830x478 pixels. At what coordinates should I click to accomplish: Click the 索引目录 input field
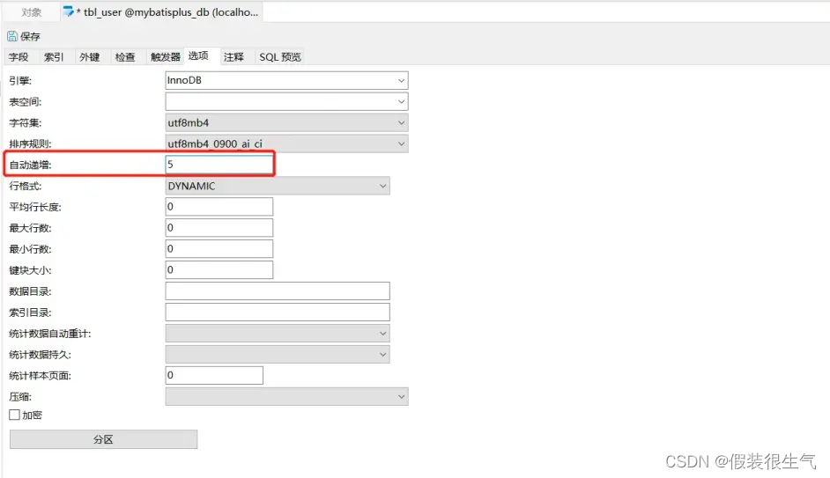[278, 312]
